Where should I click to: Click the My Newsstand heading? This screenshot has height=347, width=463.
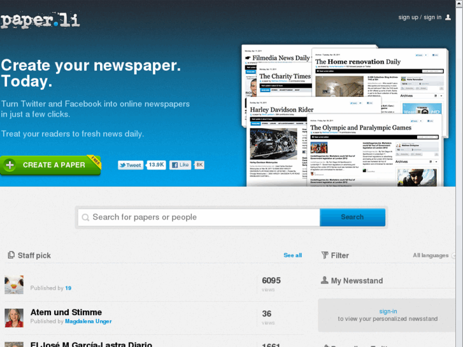point(357,281)
